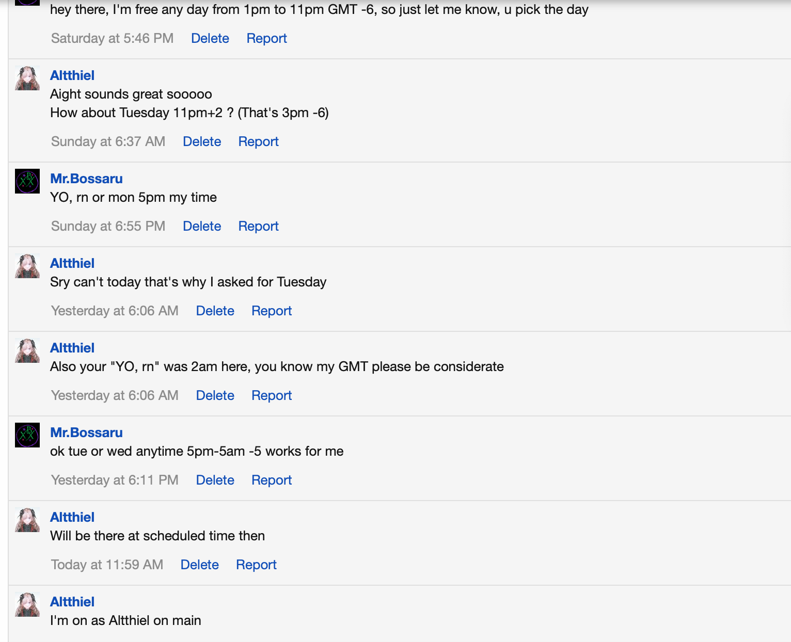This screenshot has height=642, width=791.
Task: Report the "please be considerate" message
Action: (x=272, y=395)
